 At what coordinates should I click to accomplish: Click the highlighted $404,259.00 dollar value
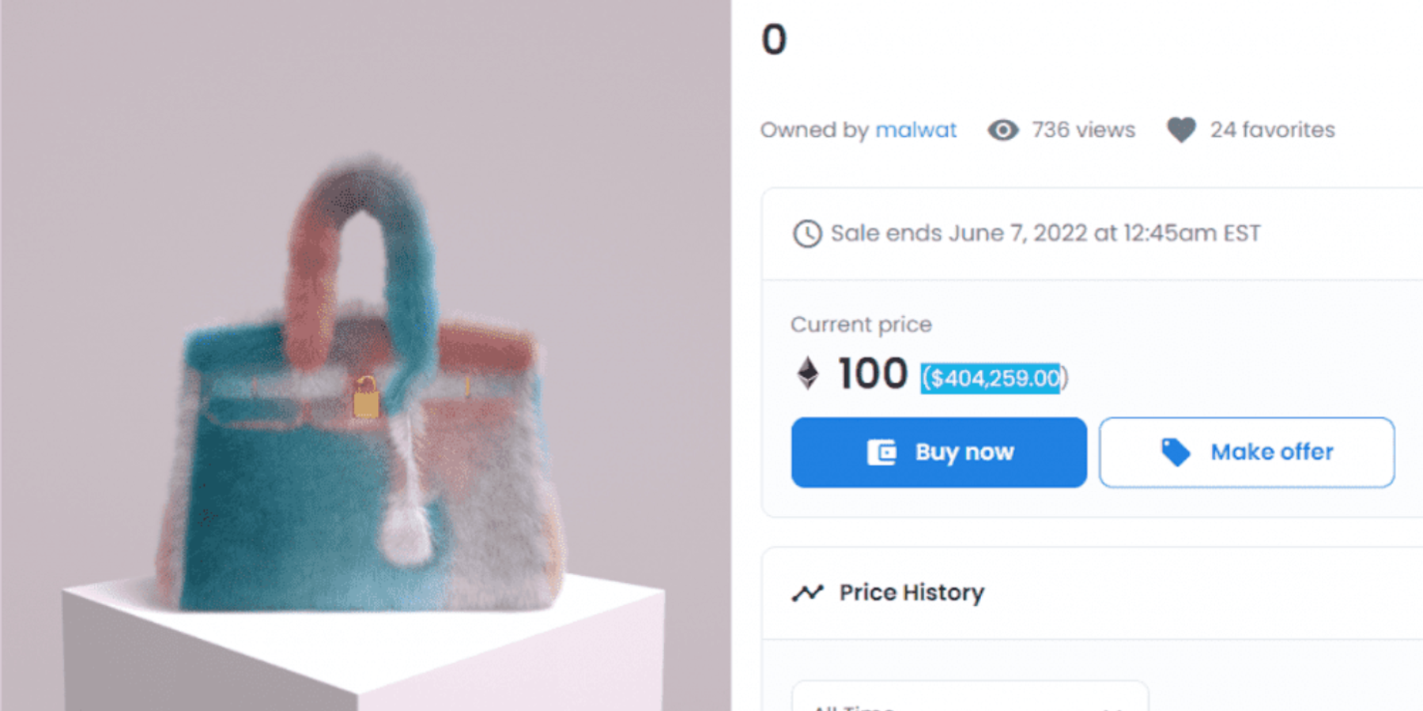click(994, 378)
